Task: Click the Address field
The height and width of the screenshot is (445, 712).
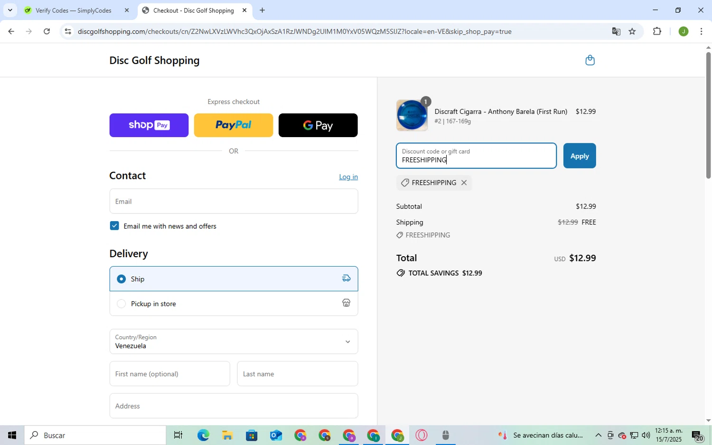Action: [234, 406]
